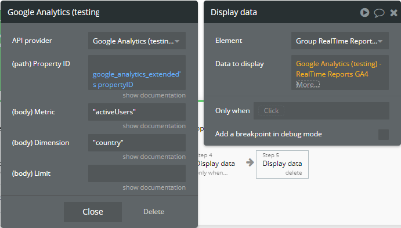Screen dimensions: 401x228
Task: Click the Display data panel title
Action: (x=234, y=12)
